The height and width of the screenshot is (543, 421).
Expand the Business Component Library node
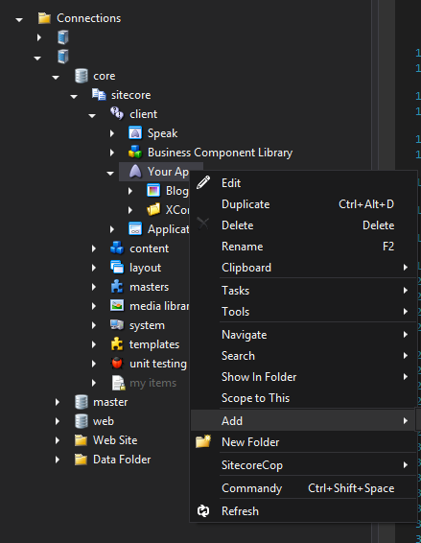(x=112, y=153)
